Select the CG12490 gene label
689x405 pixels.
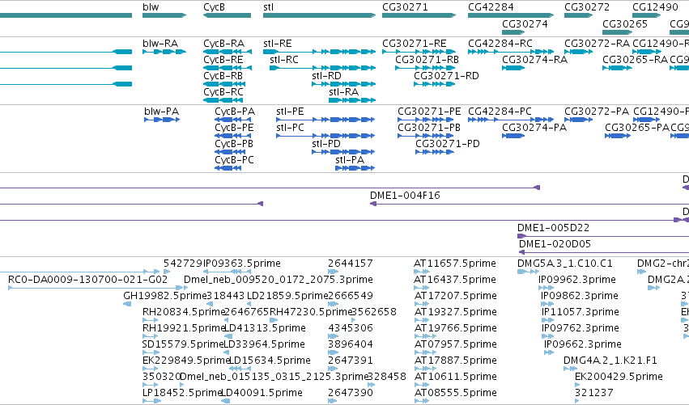coord(655,7)
